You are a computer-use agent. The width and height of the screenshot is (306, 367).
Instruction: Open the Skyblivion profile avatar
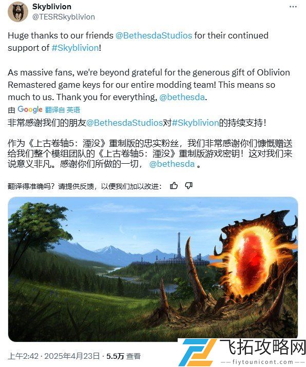click(18, 12)
